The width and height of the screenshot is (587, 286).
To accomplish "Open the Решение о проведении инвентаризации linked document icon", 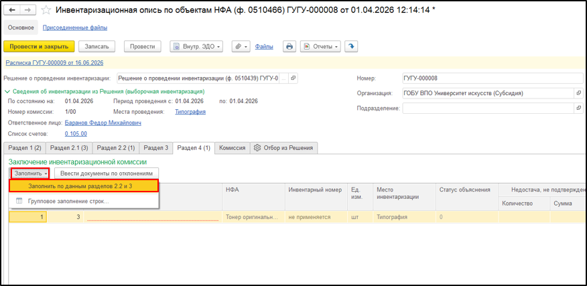I will [x=293, y=78].
